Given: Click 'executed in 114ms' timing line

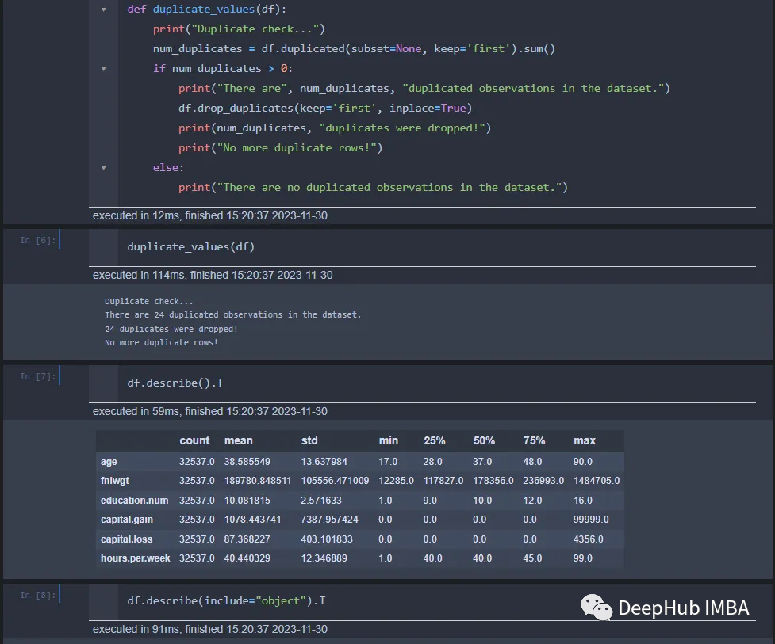Looking at the screenshot, I should click(x=213, y=276).
